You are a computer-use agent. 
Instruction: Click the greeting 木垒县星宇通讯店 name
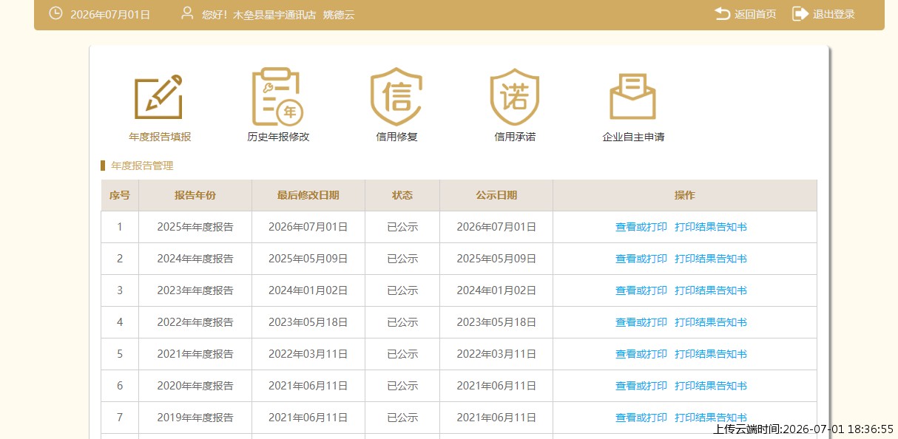click(274, 14)
